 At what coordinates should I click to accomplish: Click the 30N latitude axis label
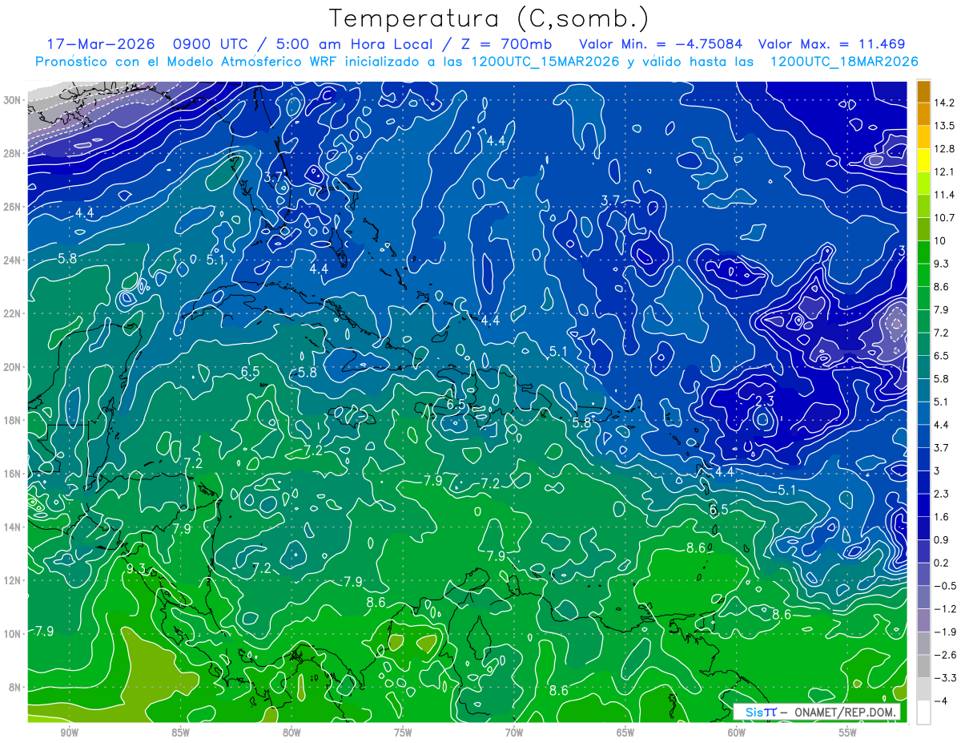coord(14,100)
